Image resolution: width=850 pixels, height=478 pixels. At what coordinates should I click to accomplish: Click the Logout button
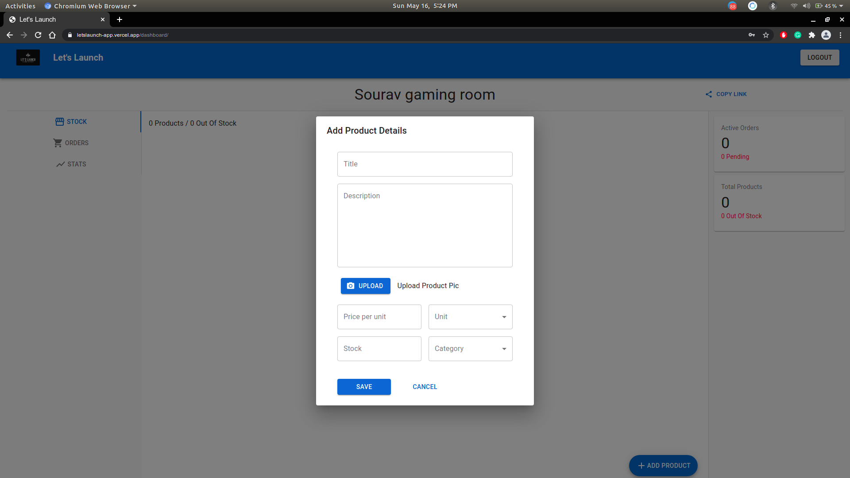tap(819, 58)
